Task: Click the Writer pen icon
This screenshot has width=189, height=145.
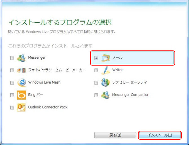Action: click(106, 70)
